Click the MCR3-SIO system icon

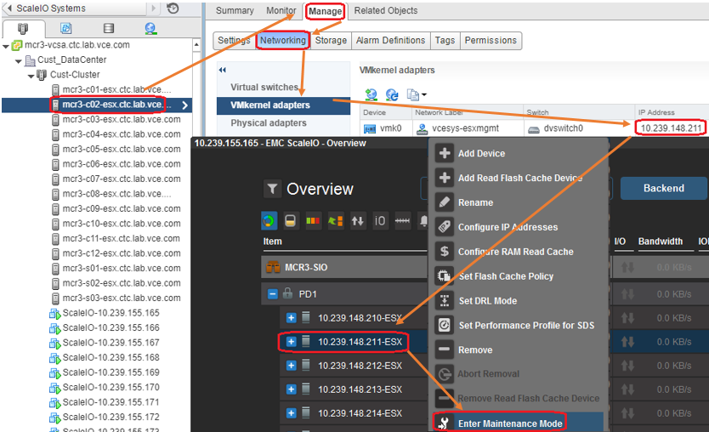pos(273,267)
